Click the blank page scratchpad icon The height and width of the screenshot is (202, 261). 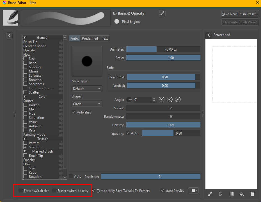coord(221,194)
